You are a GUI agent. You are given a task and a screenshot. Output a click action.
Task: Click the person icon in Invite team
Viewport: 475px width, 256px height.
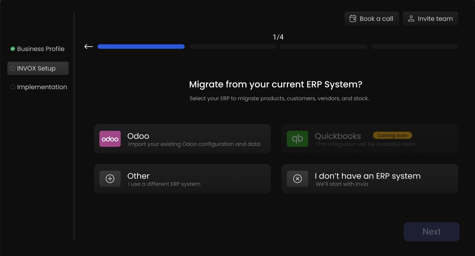point(411,18)
